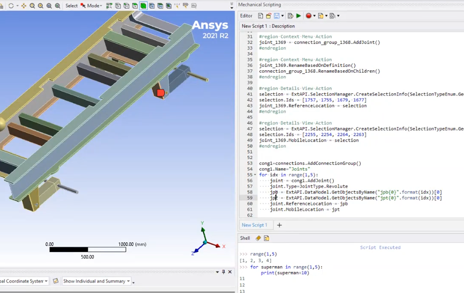Enable the Edge selection filter
This screenshot has width=464, height=293.
coord(126,5)
